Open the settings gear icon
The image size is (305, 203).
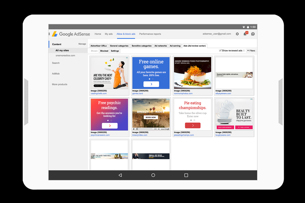pyautogui.click(x=237, y=34)
